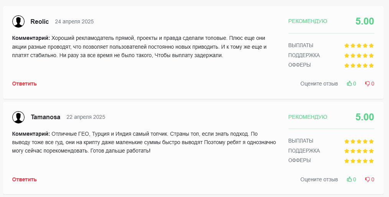
Task: Reply to Tamanosa's review via Ответить
Action: pyautogui.click(x=24, y=179)
